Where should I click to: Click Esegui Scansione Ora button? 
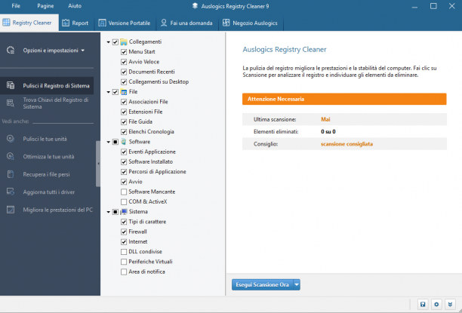coord(262,285)
